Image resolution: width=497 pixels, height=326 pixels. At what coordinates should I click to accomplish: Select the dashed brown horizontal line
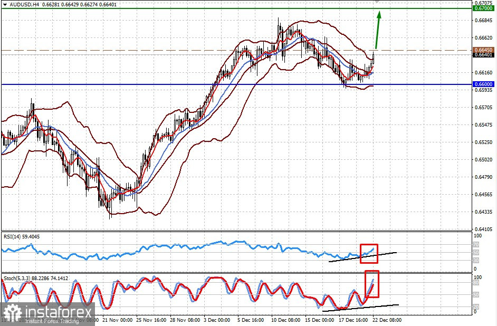[236, 50]
